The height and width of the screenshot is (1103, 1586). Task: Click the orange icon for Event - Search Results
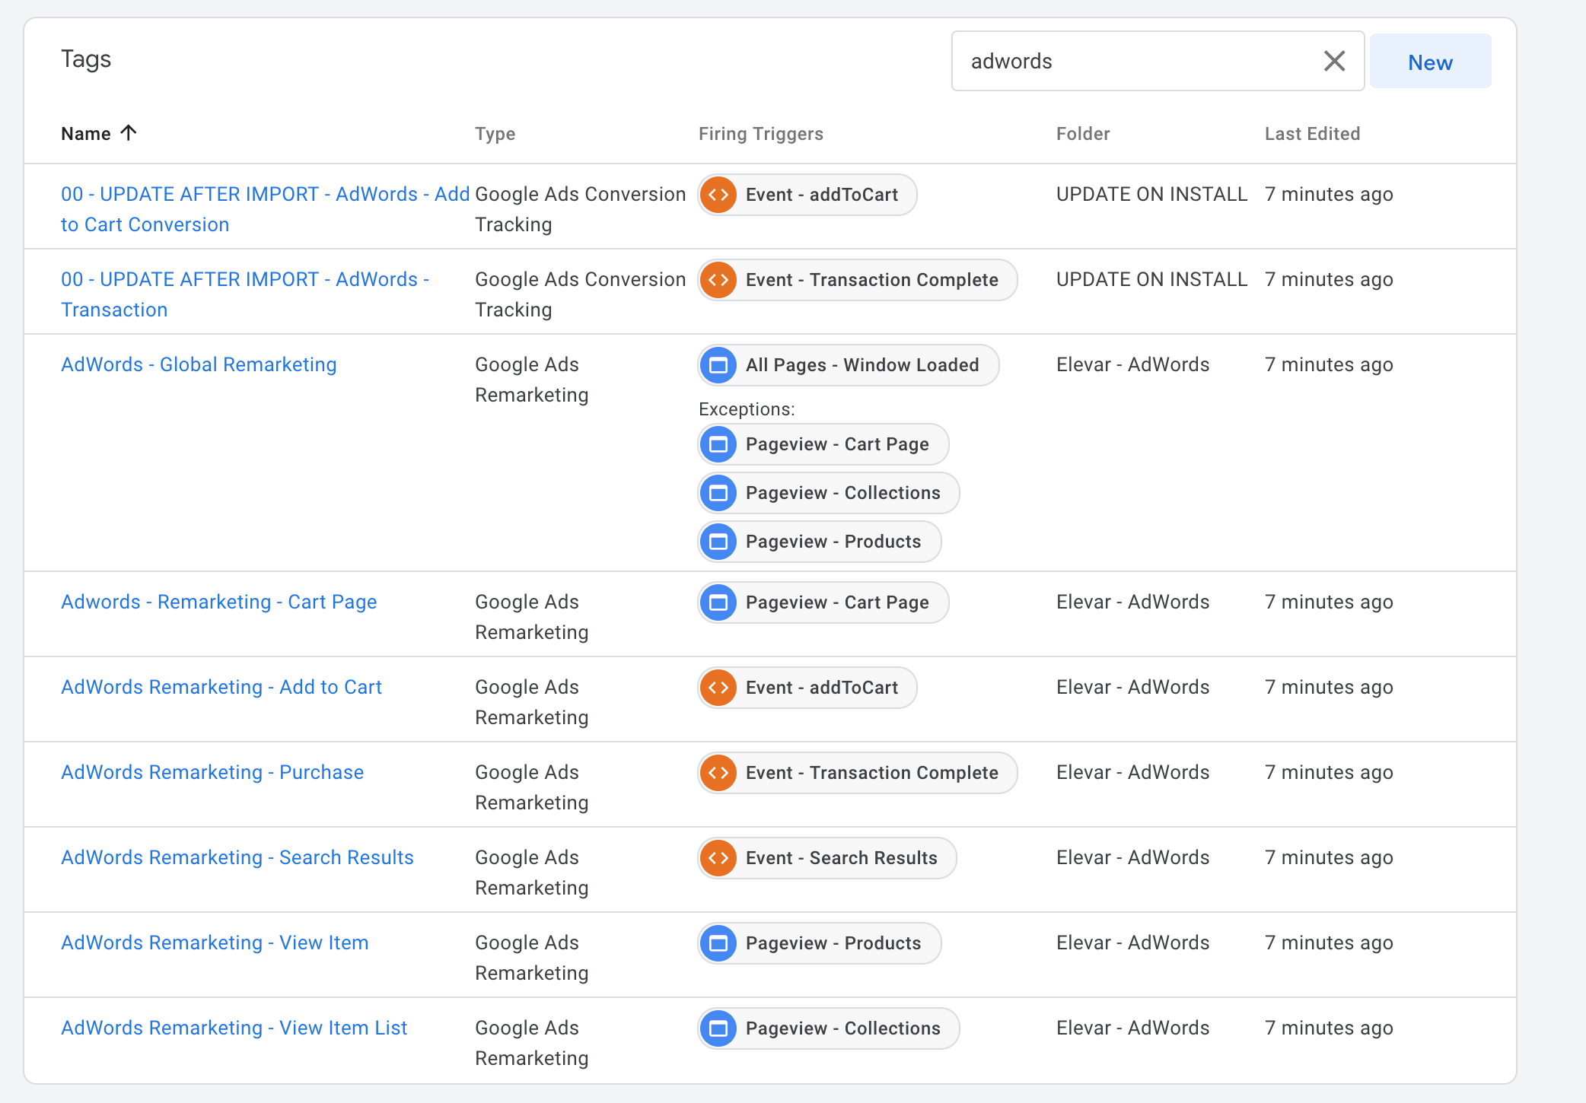tap(718, 858)
